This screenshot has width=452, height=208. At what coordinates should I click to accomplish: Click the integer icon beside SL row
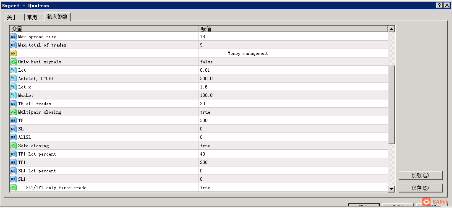(13, 129)
